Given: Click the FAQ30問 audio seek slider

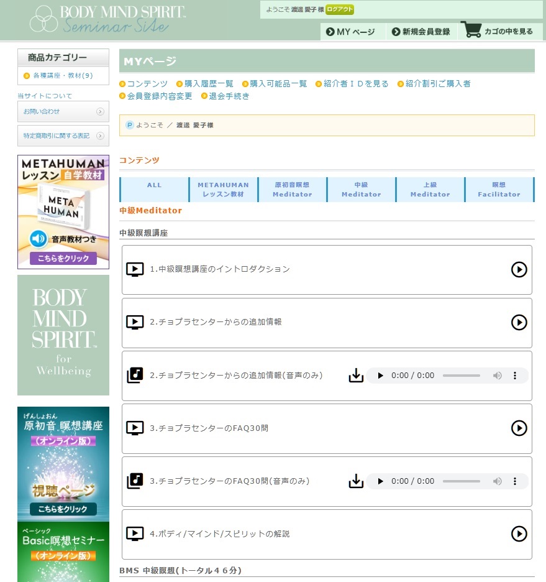Looking at the screenshot, I should pyautogui.click(x=461, y=481).
